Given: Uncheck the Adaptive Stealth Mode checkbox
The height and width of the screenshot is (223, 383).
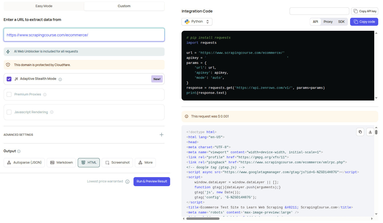Looking at the screenshot, I should tap(9, 79).
